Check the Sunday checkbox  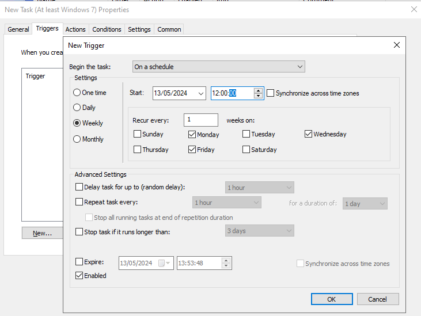pos(137,135)
